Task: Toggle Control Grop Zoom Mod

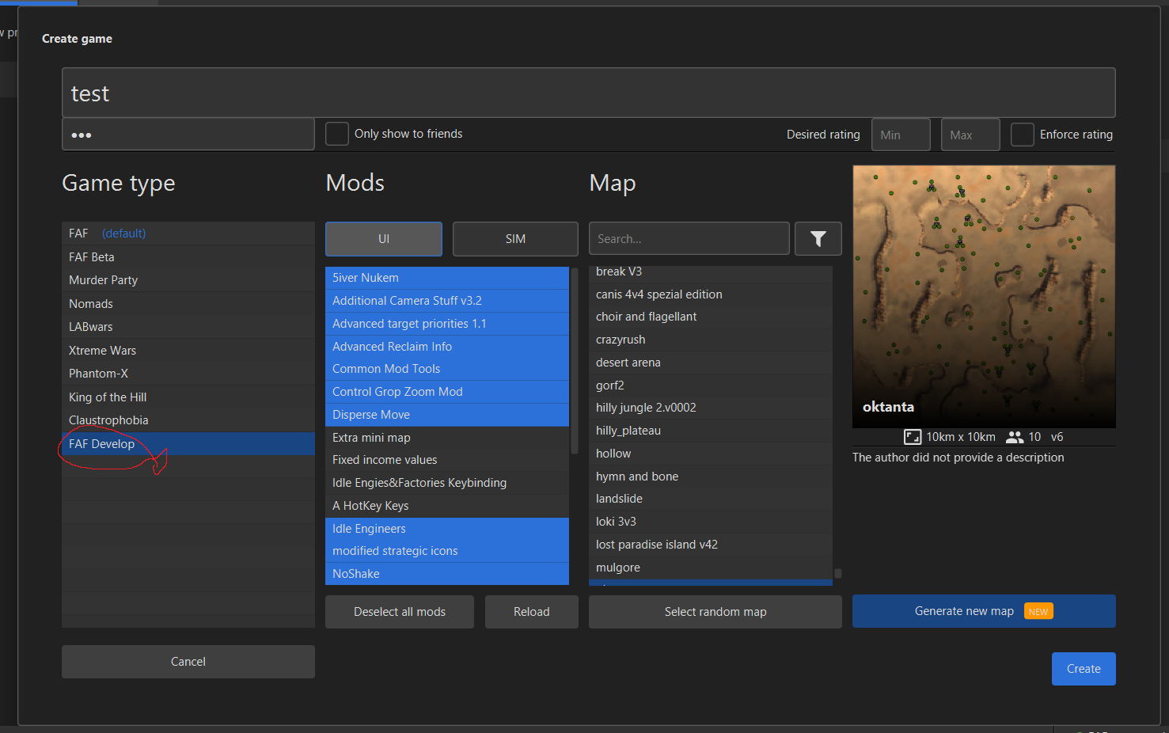Action: point(447,392)
